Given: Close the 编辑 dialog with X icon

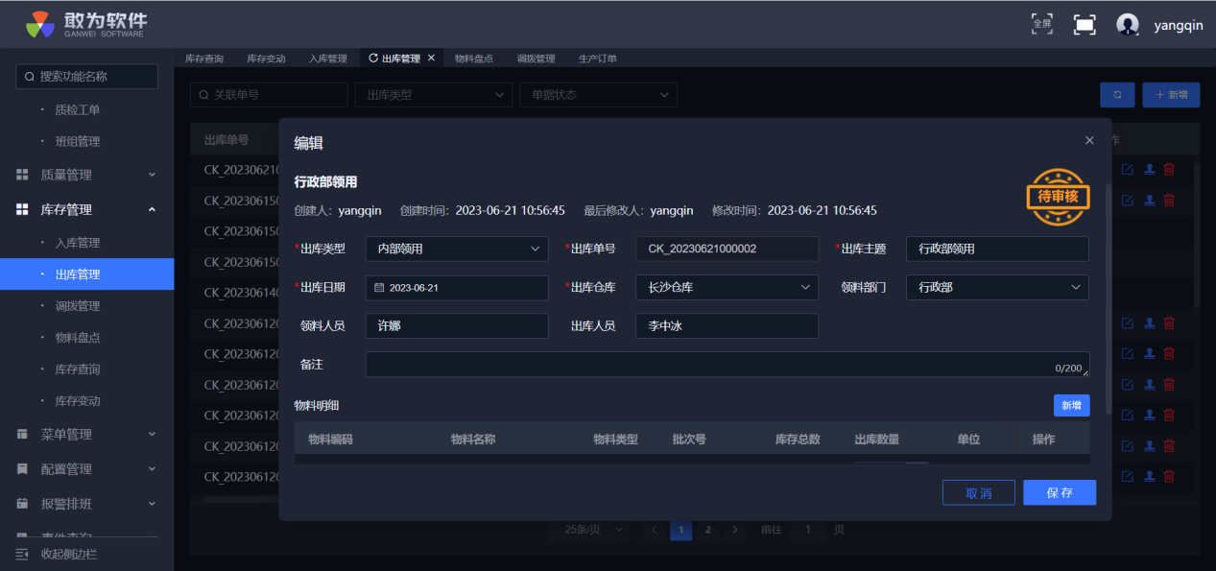Looking at the screenshot, I should click(1089, 140).
